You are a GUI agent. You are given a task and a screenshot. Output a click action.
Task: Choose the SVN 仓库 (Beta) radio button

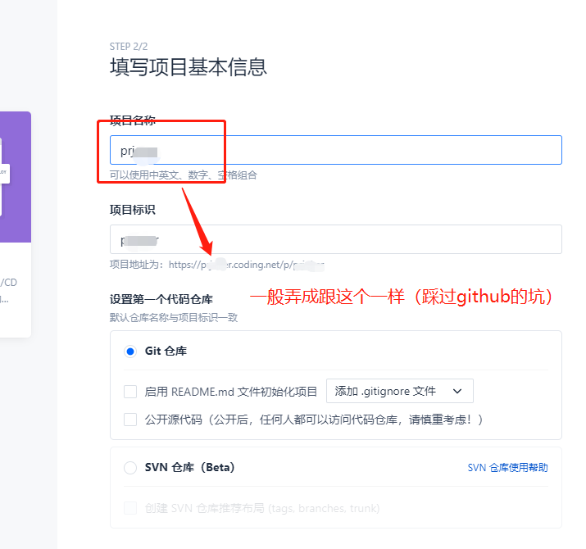pos(129,468)
